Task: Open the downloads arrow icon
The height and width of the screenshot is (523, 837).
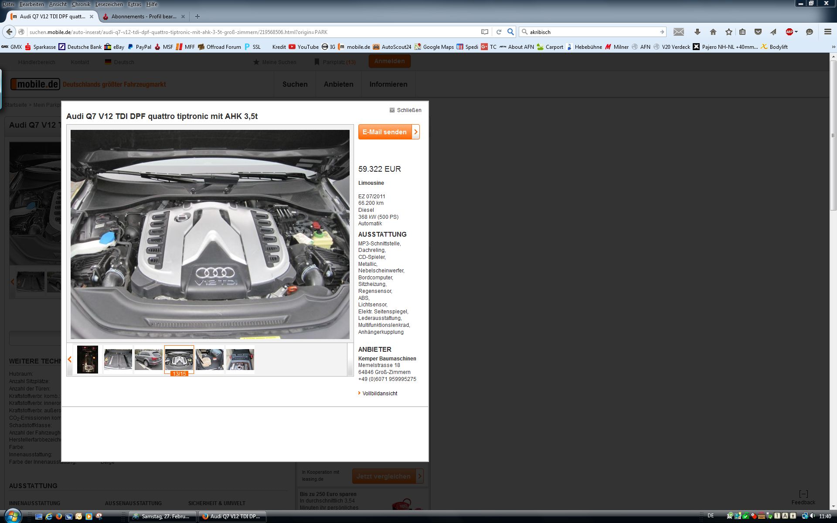Action: pyautogui.click(x=697, y=32)
